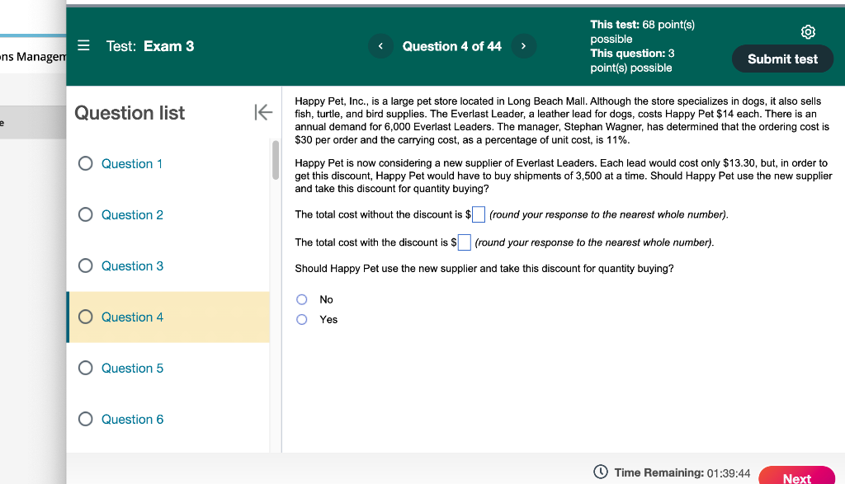The height and width of the screenshot is (484, 845).
Task: Click the next question arrow
Action: click(524, 46)
